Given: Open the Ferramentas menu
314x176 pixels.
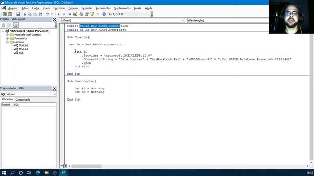Looking at the screenshot, I should point(103,8).
